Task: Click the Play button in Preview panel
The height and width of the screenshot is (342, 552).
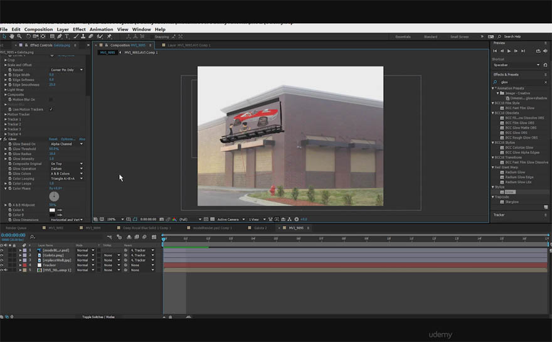Action: point(509,51)
